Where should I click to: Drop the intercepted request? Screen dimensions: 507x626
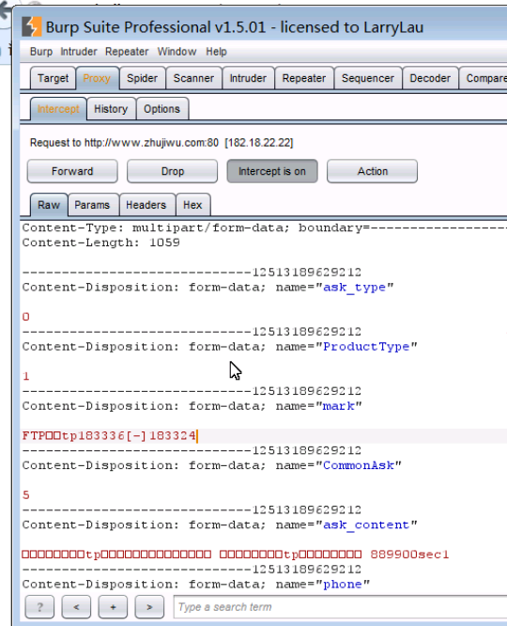173,171
